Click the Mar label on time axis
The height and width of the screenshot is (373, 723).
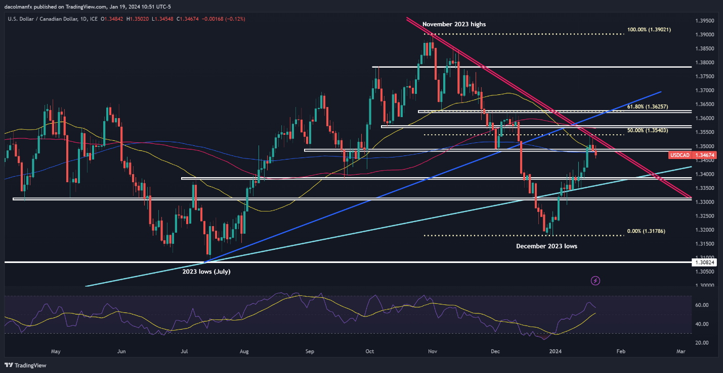pyautogui.click(x=681, y=351)
